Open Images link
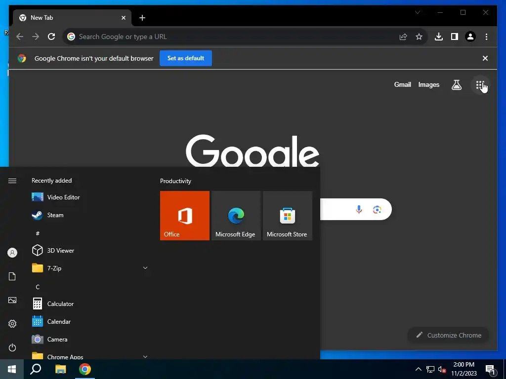This screenshot has width=506, height=379. [x=428, y=85]
